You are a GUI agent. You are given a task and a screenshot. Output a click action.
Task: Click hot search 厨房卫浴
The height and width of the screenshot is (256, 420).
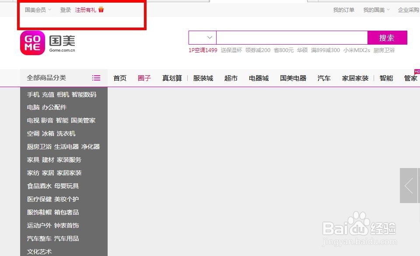pos(384,50)
